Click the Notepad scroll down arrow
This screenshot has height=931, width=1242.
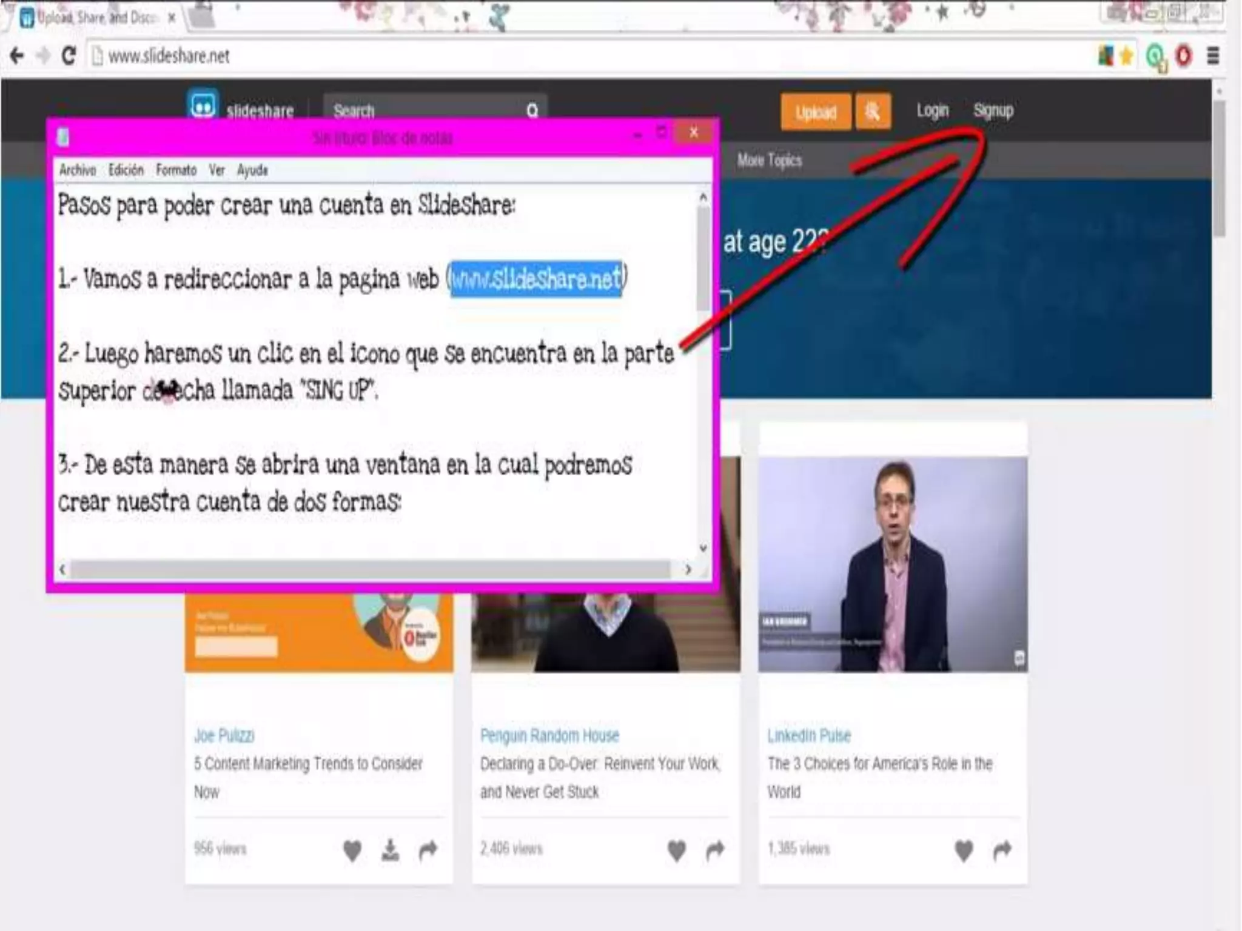pyautogui.click(x=703, y=548)
